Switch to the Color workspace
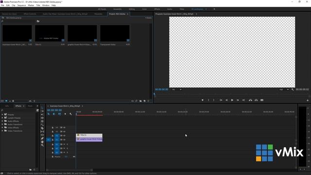 point(144,9)
